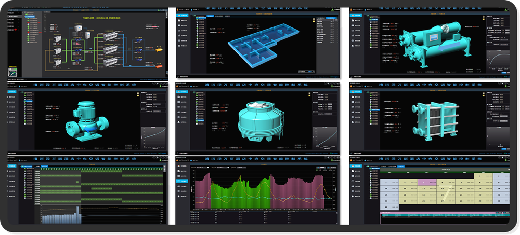Collapse the device tree root in chiller panel
This screenshot has height=235, width=520.
pos(366,16)
